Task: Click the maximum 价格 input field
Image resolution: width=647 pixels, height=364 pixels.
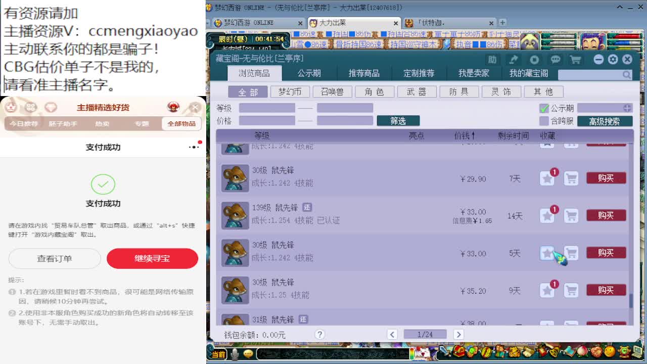Action: coord(345,121)
